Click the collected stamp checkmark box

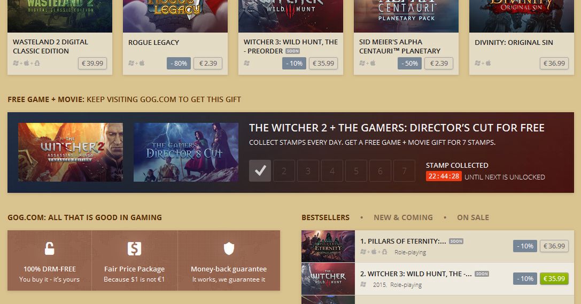(260, 170)
